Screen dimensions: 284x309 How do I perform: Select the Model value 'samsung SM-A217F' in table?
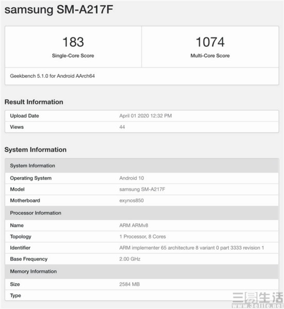point(142,190)
